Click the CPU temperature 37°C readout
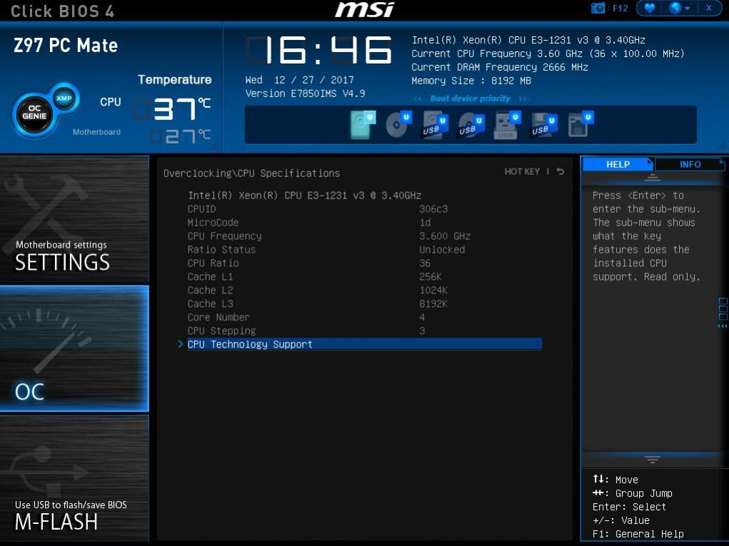Viewport: 729px width, 546px height. [x=172, y=108]
